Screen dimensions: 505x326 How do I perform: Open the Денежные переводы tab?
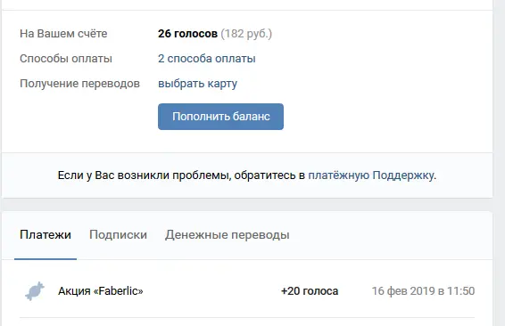pos(227,234)
